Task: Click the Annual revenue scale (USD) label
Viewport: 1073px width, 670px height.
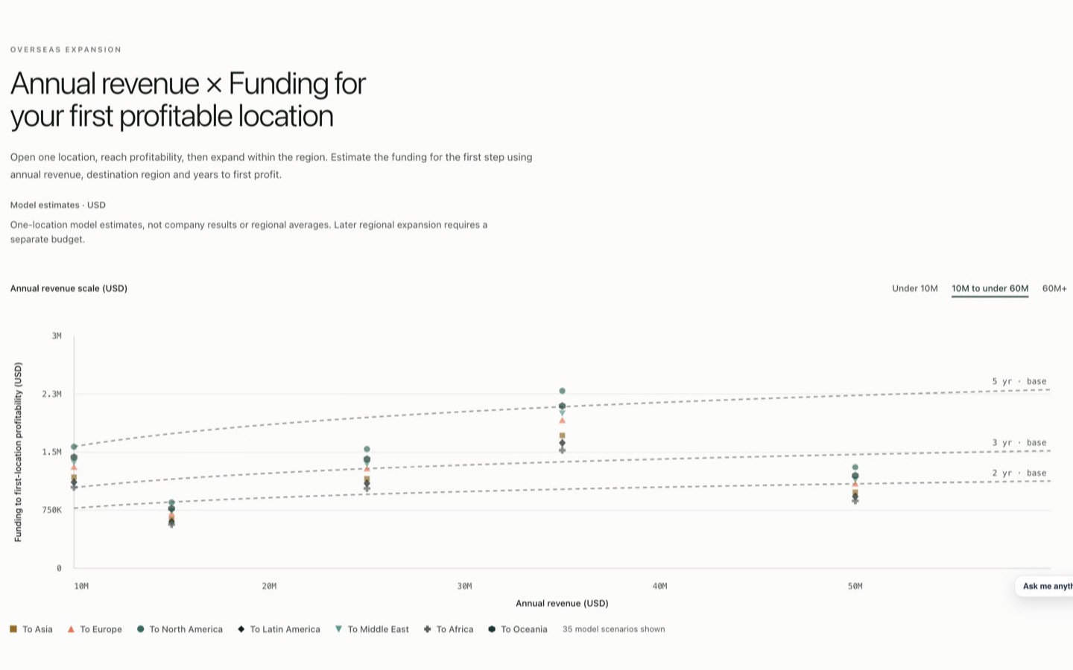Action: (69, 288)
